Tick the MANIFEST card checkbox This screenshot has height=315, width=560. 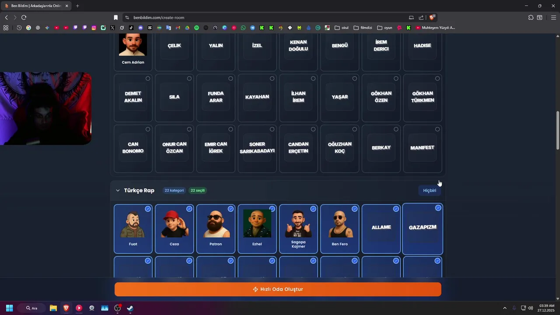click(x=437, y=129)
